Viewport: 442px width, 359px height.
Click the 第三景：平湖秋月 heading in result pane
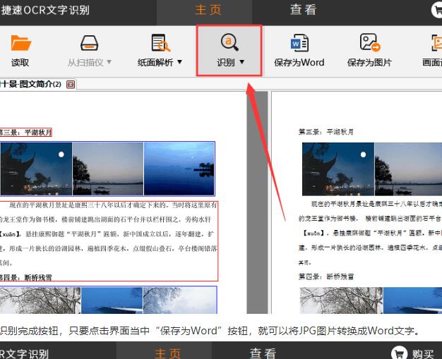326,132
